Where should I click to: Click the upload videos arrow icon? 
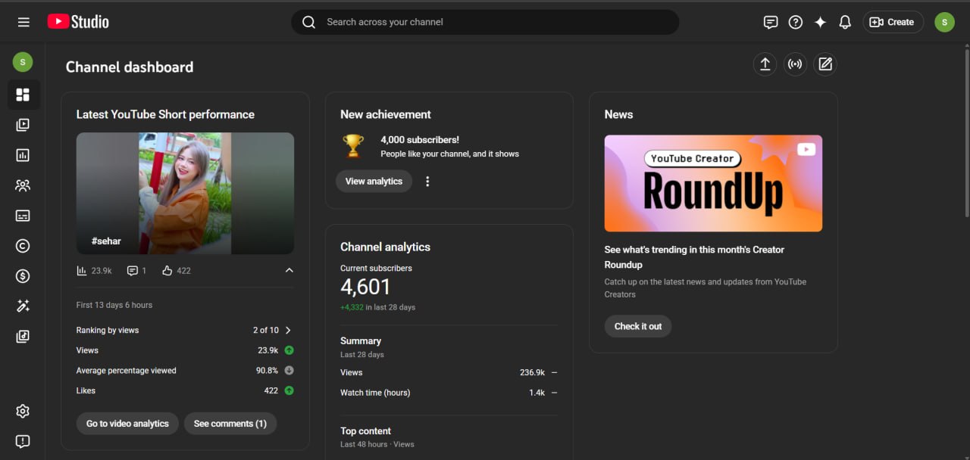[x=765, y=64]
